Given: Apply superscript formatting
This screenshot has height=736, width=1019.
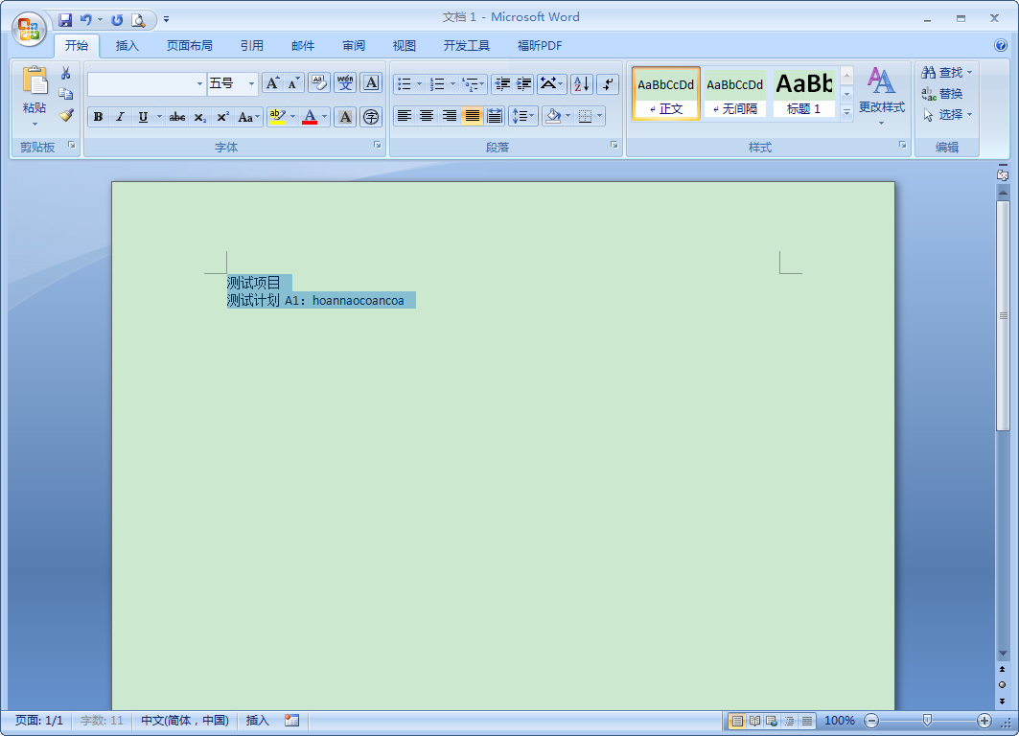Looking at the screenshot, I should [222, 117].
